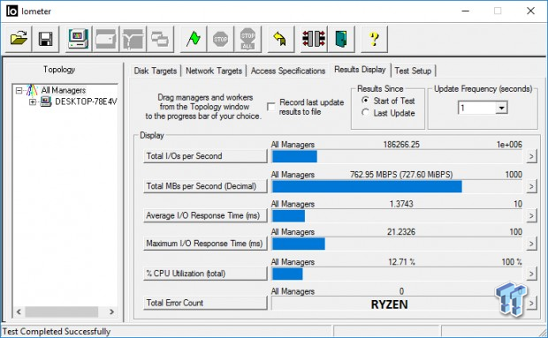The image size is (548, 338).
Task: Click the Maximum I/O Response Time progress bar
Action: pyautogui.click(x=397, y=244)
